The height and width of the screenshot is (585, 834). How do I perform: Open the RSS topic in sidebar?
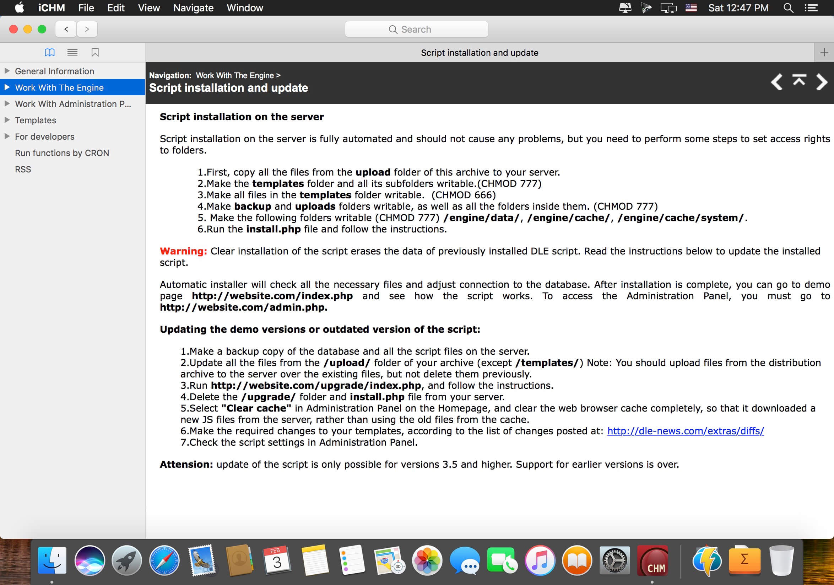click(x=23, y=169)
